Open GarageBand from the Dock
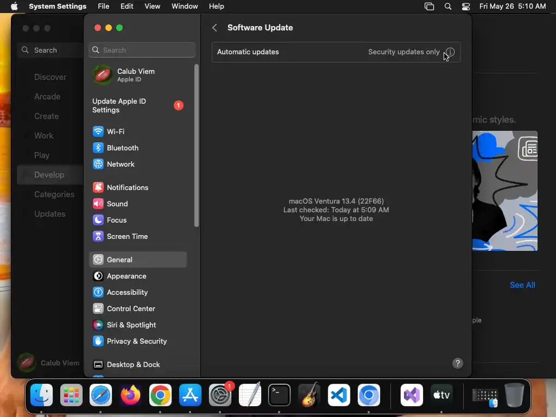Viewport: 556px width, 417px height. 309,395
